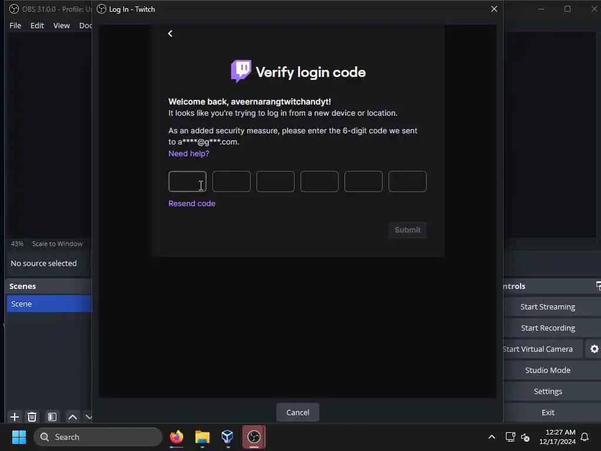This screenshot has width=601, height=451.
Task: Click Exit in OBS controls
Action: 548,412
